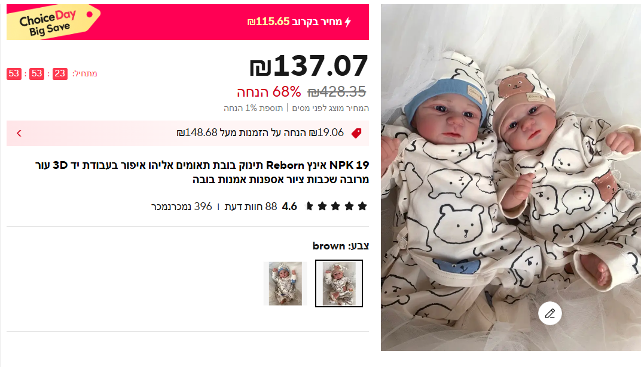Click the star rating icons

[337, 206]
